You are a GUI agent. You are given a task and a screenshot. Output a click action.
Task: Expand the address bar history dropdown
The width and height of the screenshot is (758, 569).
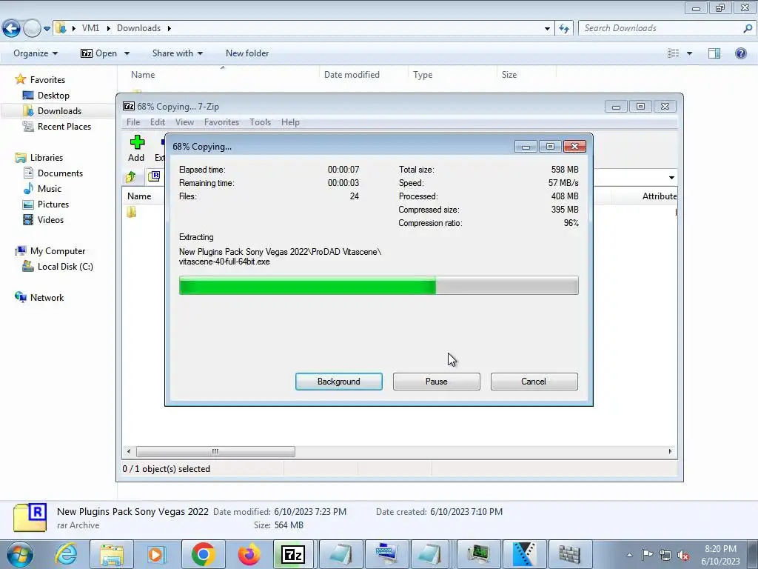click(x=547, y=29)
